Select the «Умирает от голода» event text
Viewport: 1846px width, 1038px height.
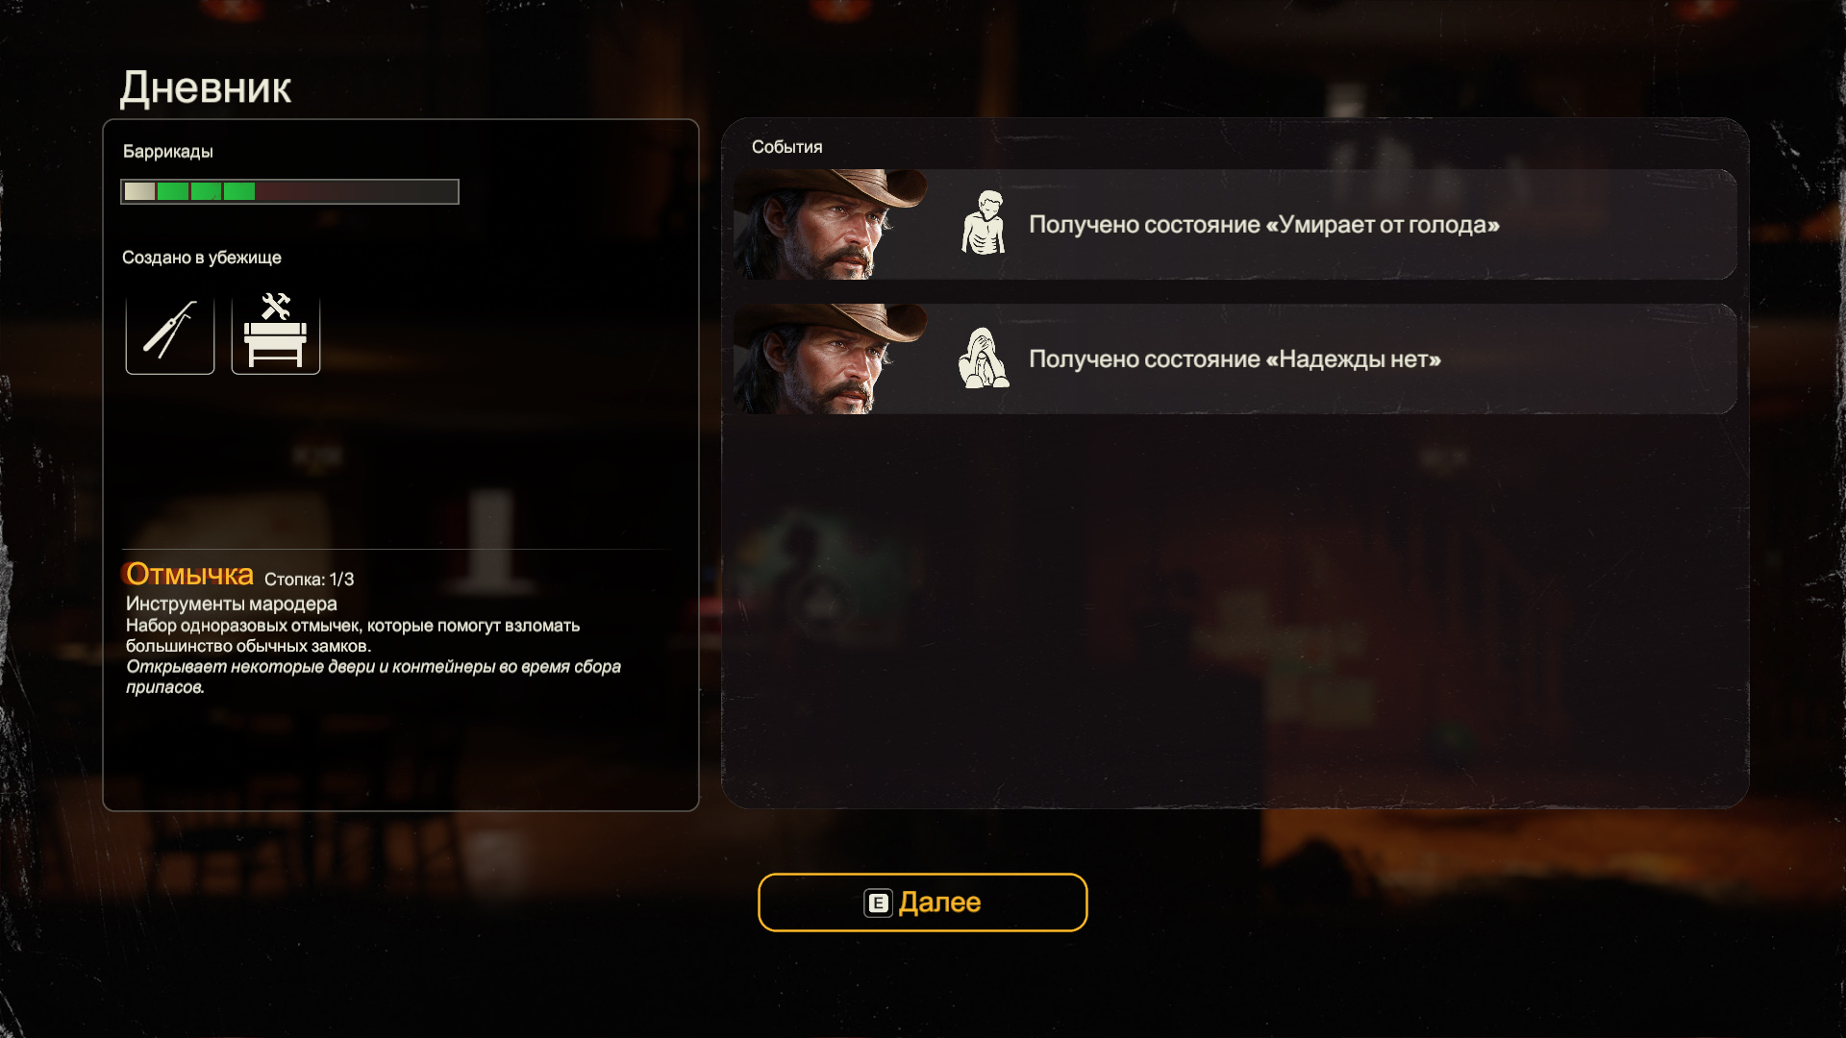(1264, 225)
